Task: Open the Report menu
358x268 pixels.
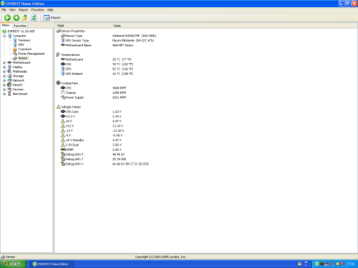Action: [x=23, y=10]
